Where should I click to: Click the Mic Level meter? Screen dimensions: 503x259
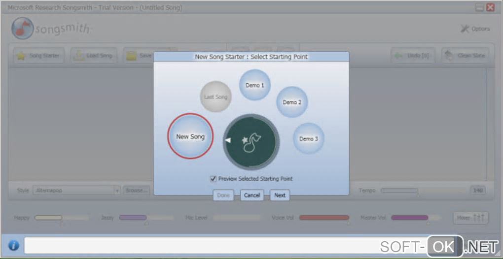coord(237,218)
